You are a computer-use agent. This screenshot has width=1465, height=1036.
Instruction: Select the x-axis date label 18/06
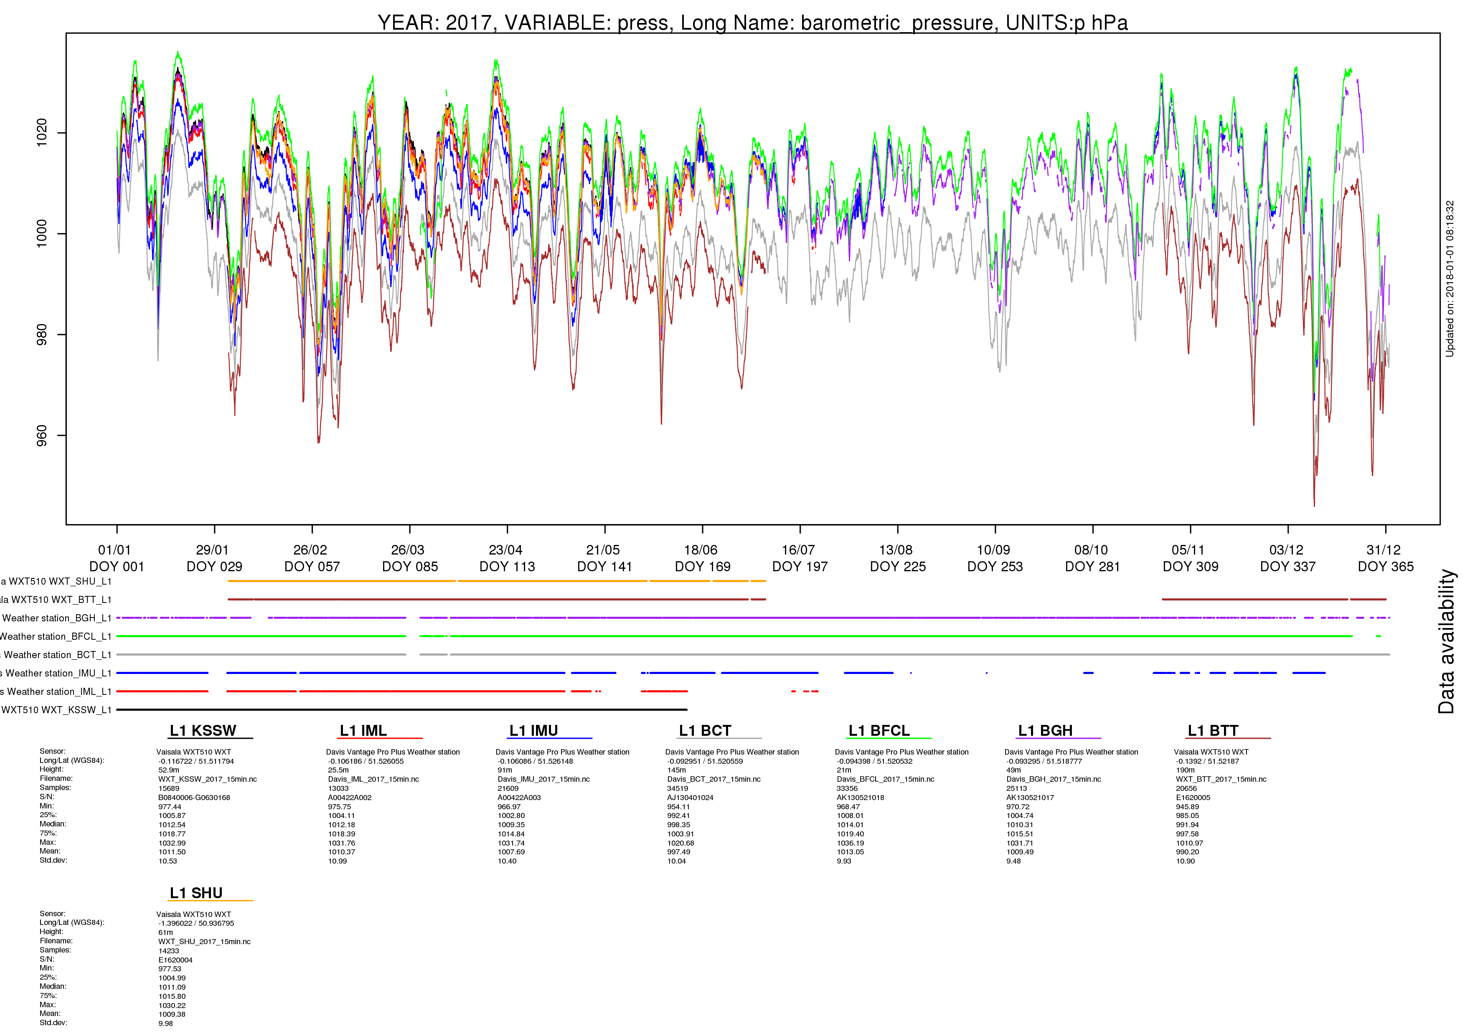pos(701,550)
